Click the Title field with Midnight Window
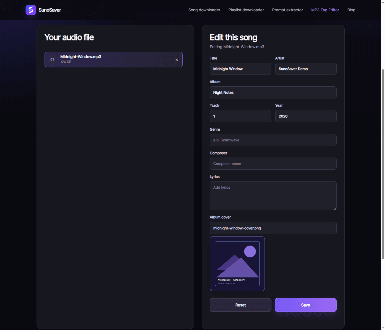This screenshot has width=385, height=330. [x=240, y=69]
